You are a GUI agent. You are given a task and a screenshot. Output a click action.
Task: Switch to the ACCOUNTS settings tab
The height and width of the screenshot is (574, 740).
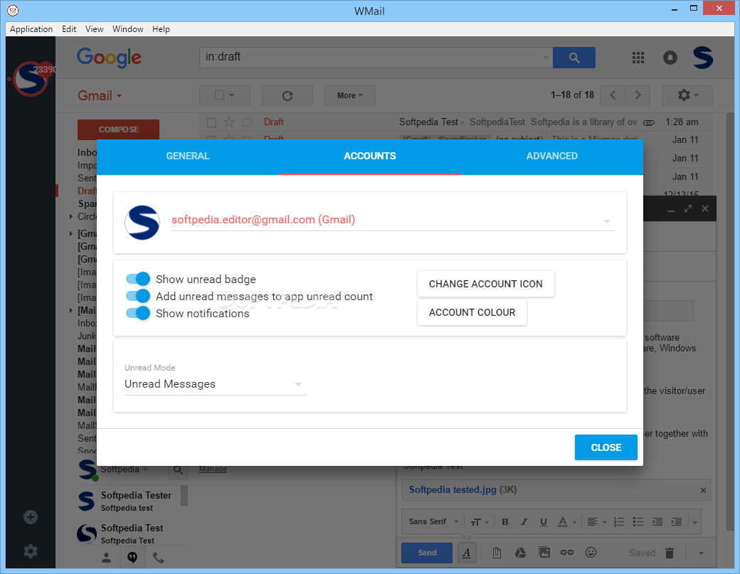tap(370, 156)
